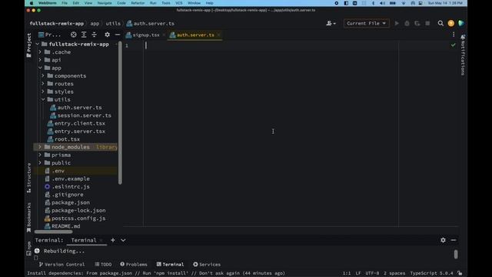Open the Navigate menu
This screenshot has height=277, width=492.
click(x=105, y=3)
